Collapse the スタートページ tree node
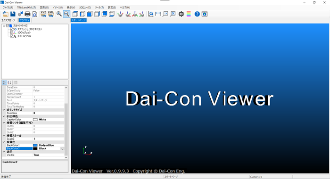Viewport: 330px width, 179px height. click(x=4, y=25)
